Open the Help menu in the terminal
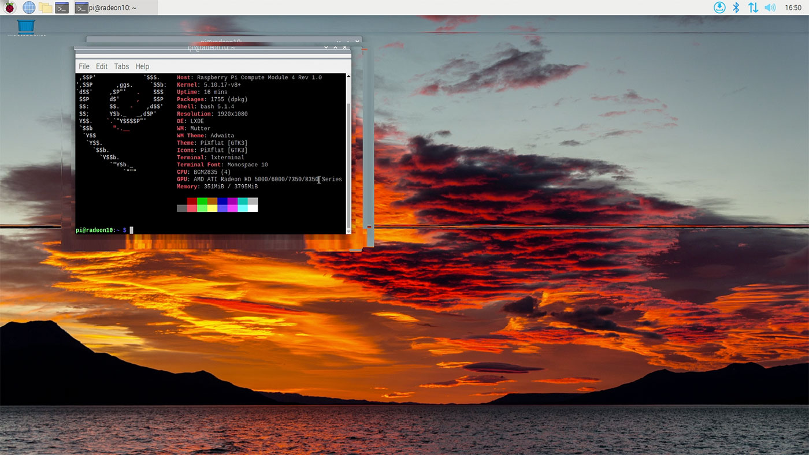 (142, 66)
